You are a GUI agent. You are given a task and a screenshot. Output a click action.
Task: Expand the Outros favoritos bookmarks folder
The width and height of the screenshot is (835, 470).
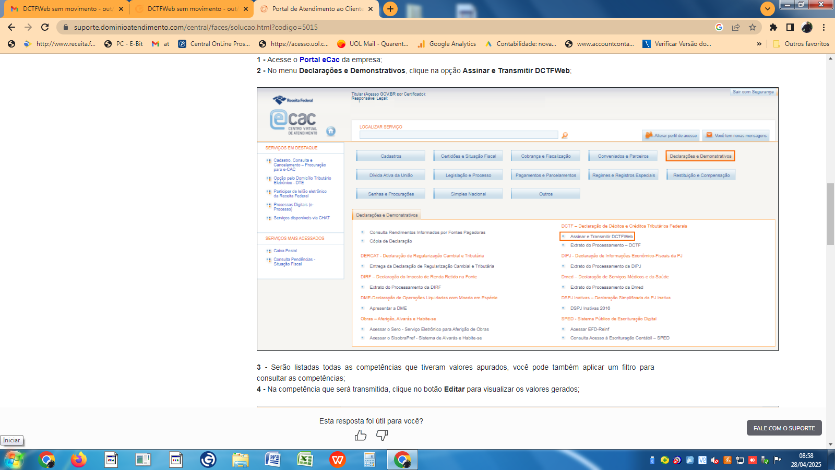[x=801, y=44]
